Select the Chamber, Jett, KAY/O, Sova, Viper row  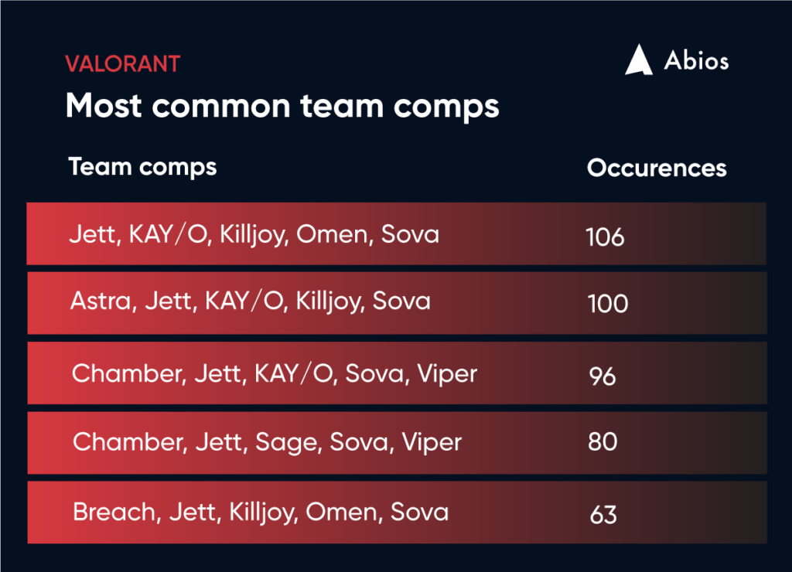pos(397,373)
